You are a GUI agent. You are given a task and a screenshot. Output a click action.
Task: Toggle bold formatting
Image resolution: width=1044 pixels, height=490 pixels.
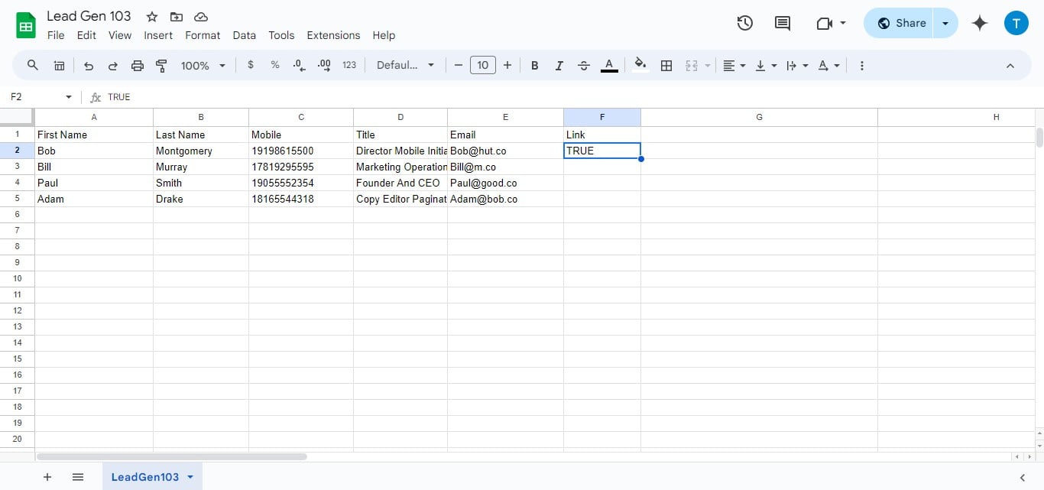(x=534, y=66)
